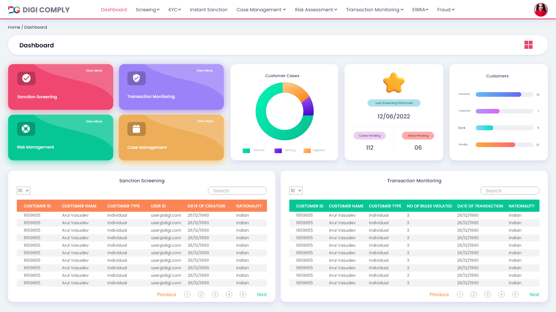Viewport: 556px width, 312px height.
Task: Open Sanction Screening rows-per-page dropdown
Action: click(x=23, y=191)
